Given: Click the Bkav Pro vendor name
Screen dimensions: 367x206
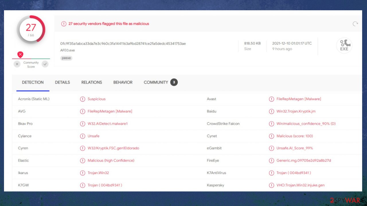Looking at the screenshot, I should (x=25, y=124).
